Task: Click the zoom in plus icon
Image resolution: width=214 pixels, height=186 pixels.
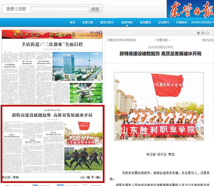Action: tap(198, 33)
